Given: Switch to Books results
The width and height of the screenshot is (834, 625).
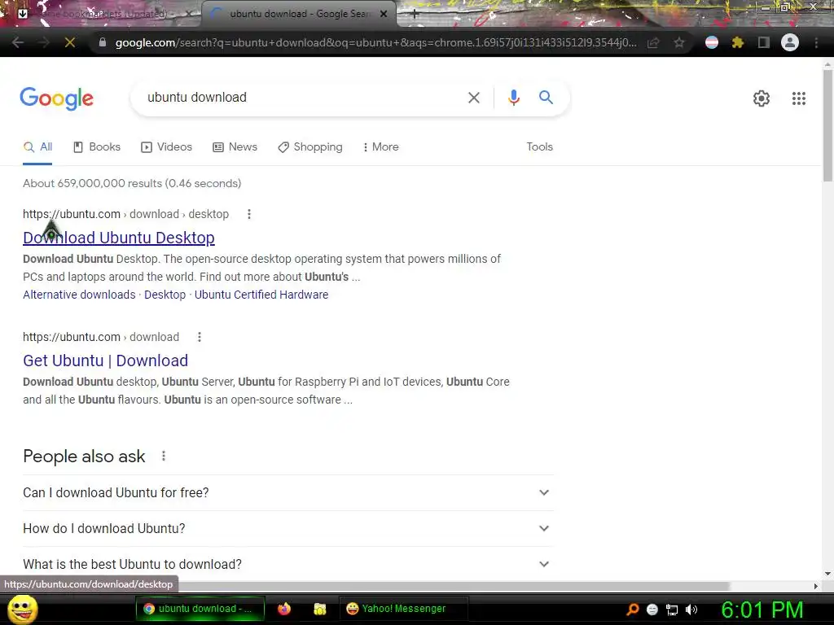Looking at the screenshot, I should [97, 147].
